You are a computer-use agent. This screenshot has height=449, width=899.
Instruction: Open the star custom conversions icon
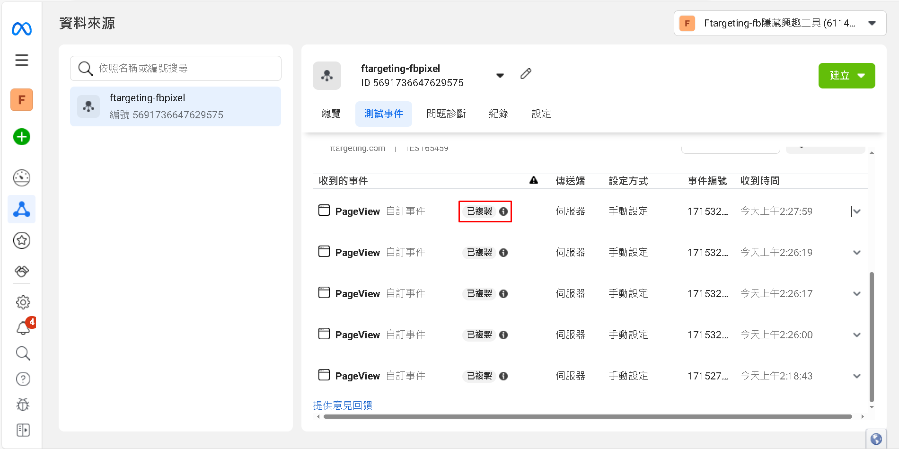[x=22, y=240]
